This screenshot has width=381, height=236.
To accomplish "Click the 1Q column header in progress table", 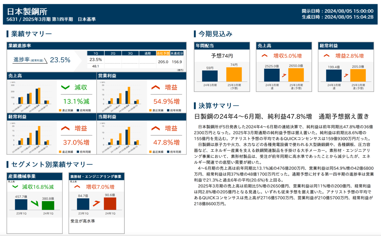I will pyautogui.click(x=96, y=53).
